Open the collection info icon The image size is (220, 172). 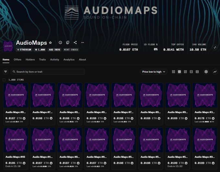click(60, 43)
